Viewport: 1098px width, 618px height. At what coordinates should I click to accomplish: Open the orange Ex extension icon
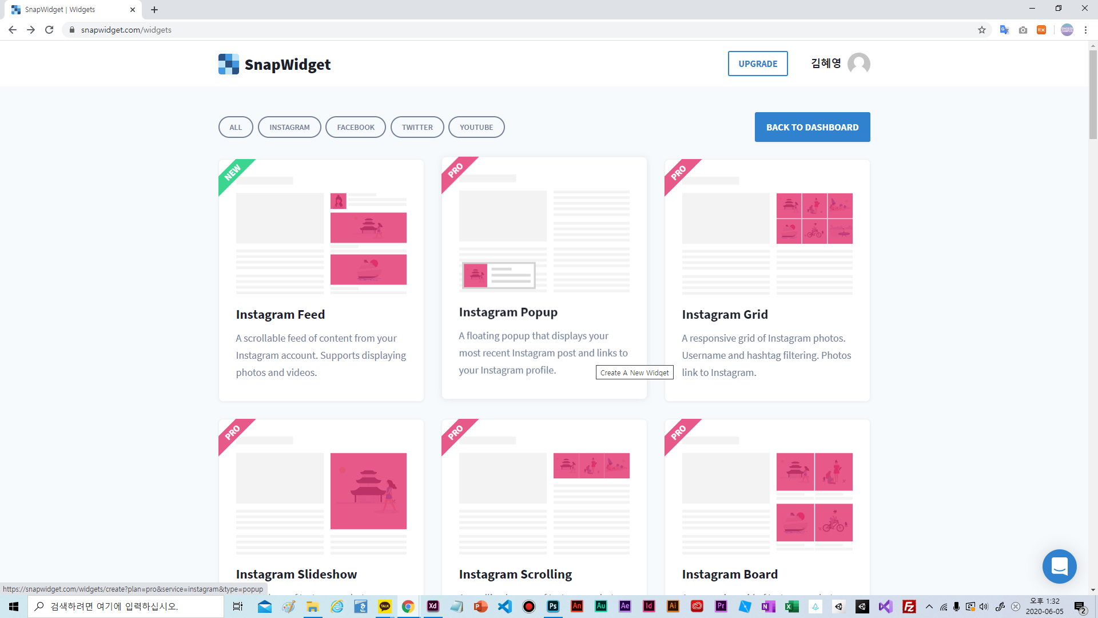click(1041, 30)
